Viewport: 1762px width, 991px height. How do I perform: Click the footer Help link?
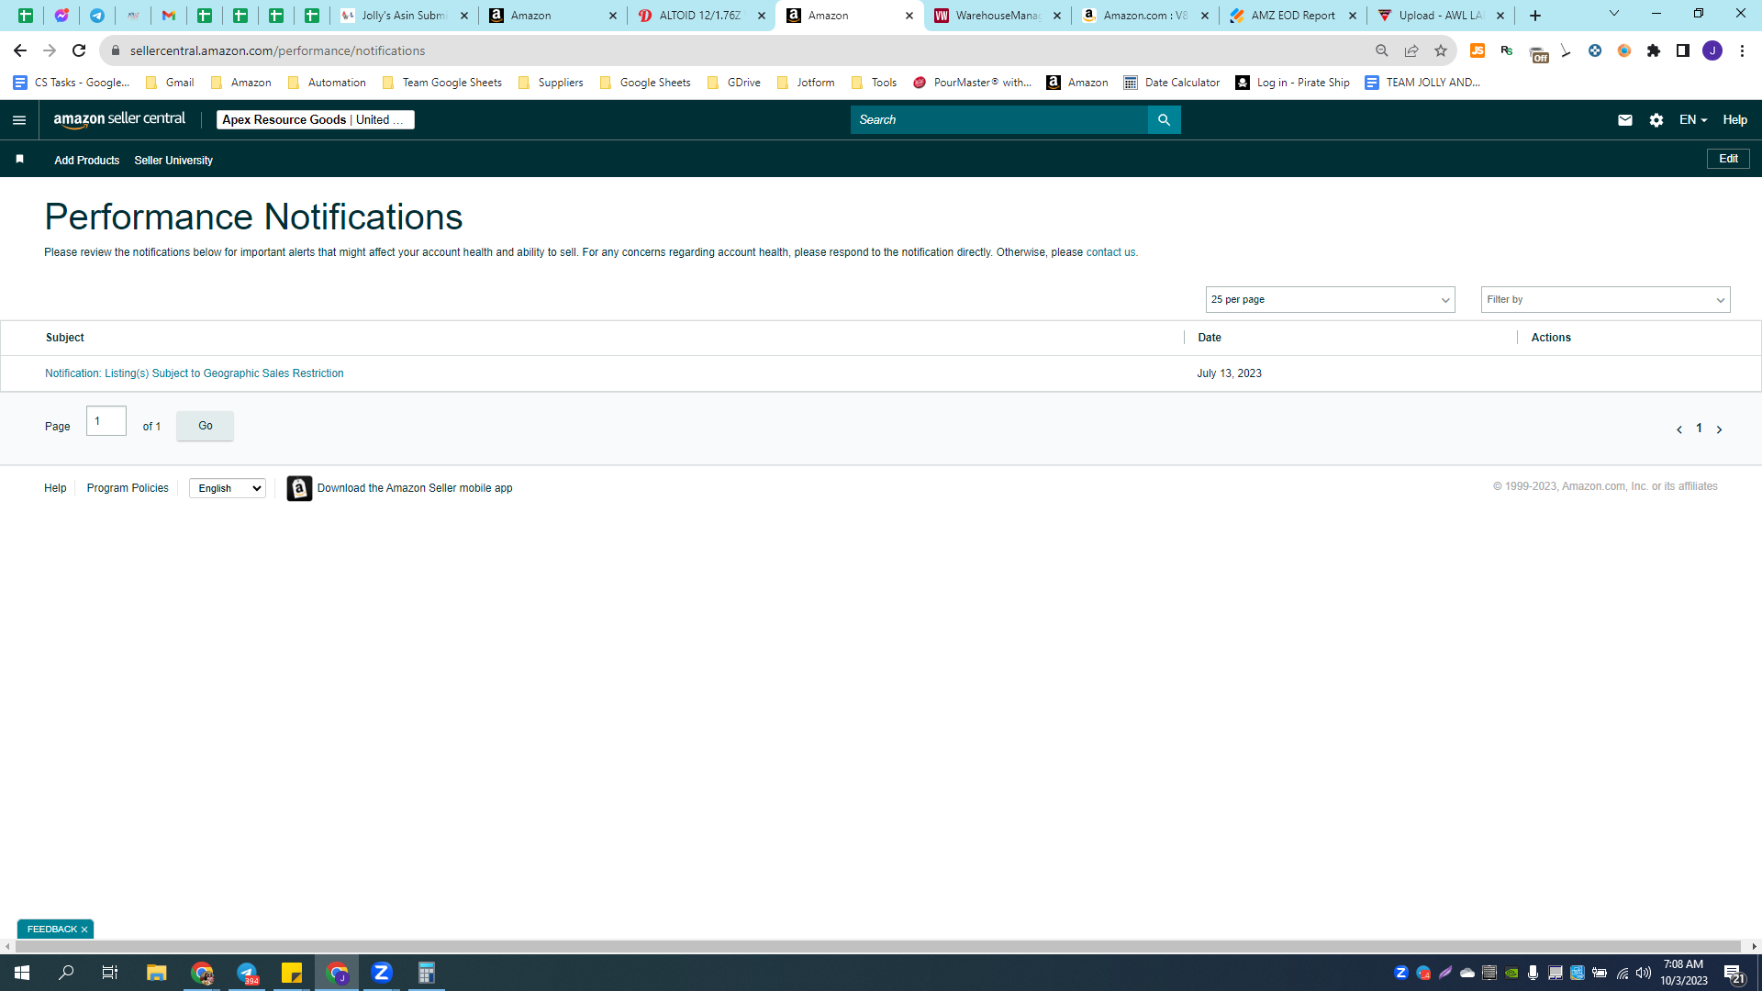tap(55, 488)
